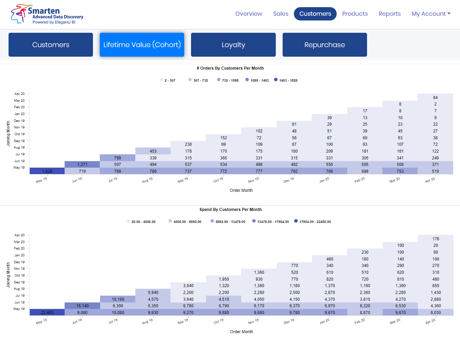Click the Smarten logo icon
Screen dimensions: 460x340
(x=18, y=14)
